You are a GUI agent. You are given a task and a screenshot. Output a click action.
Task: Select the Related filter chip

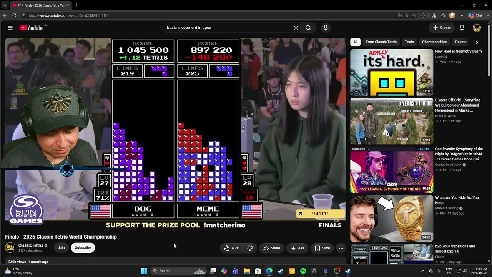click(461, 42)
